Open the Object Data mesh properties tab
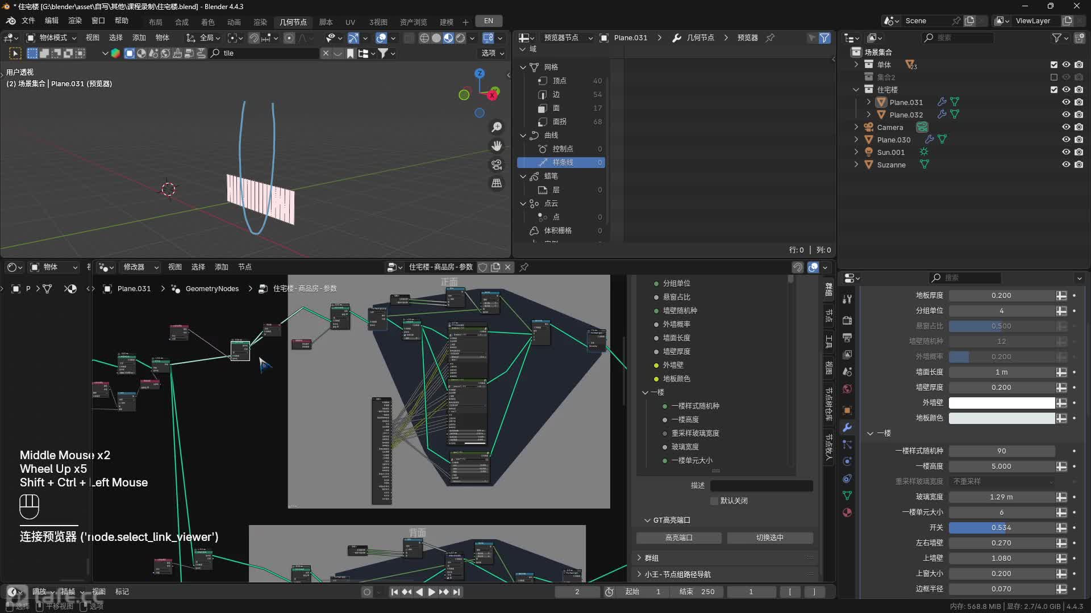Image resolution: width=1091 pixels, height=613 pixels. pyautogui.click(x=847, y=496)
